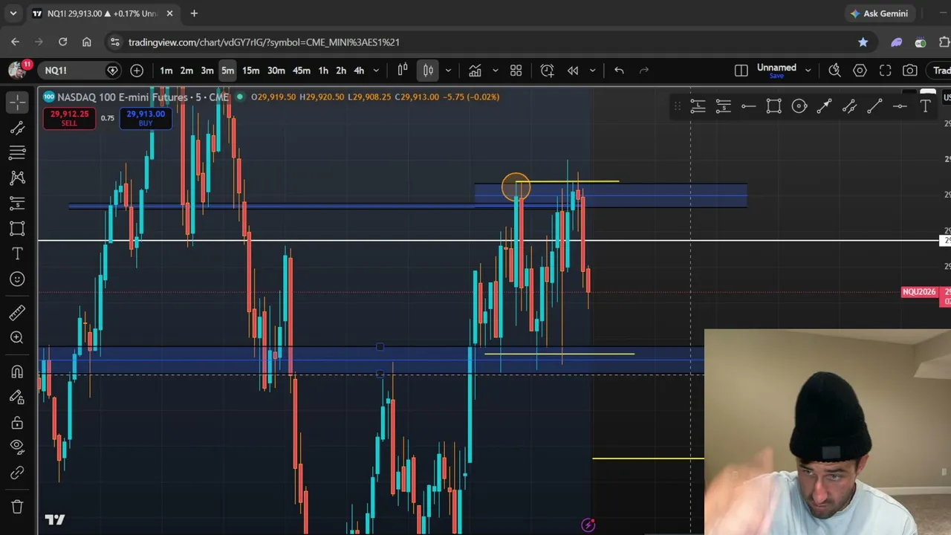This screenshot has width=951, height=535.
Task: Save the Unnamed chart layout
Action: [x=776, y=76]
